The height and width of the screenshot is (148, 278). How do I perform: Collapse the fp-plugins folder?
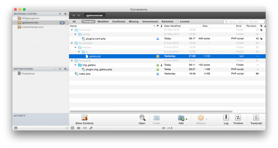72,61
